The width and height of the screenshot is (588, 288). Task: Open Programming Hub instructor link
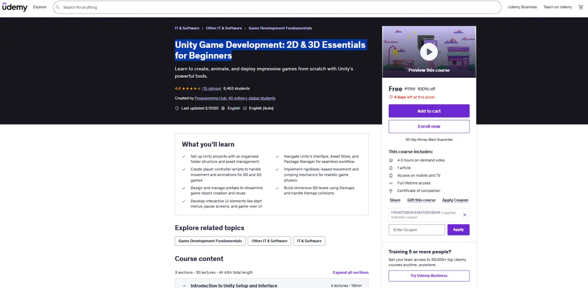pos(235,98)
